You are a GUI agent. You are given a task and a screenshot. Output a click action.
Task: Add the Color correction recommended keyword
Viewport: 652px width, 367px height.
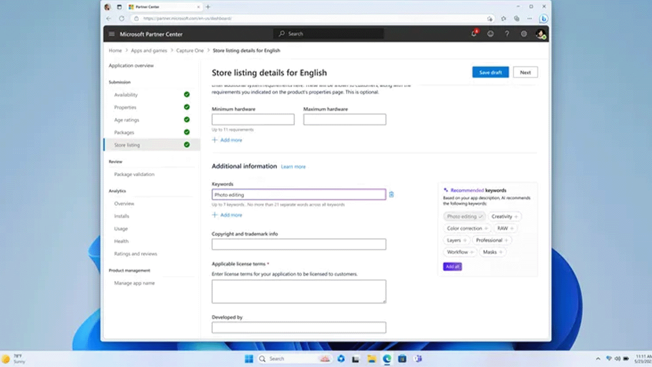[467, 228]
